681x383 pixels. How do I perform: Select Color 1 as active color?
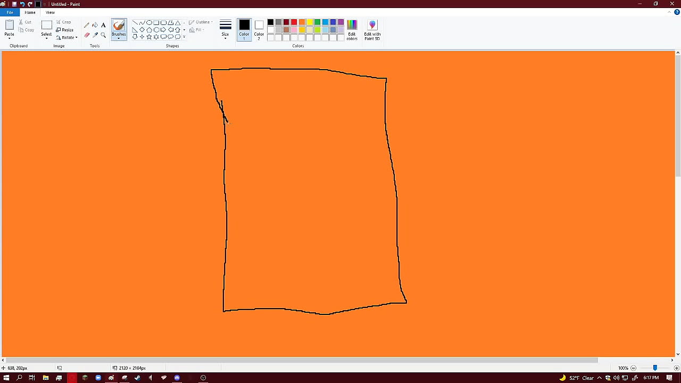click(x=244, y=29)
